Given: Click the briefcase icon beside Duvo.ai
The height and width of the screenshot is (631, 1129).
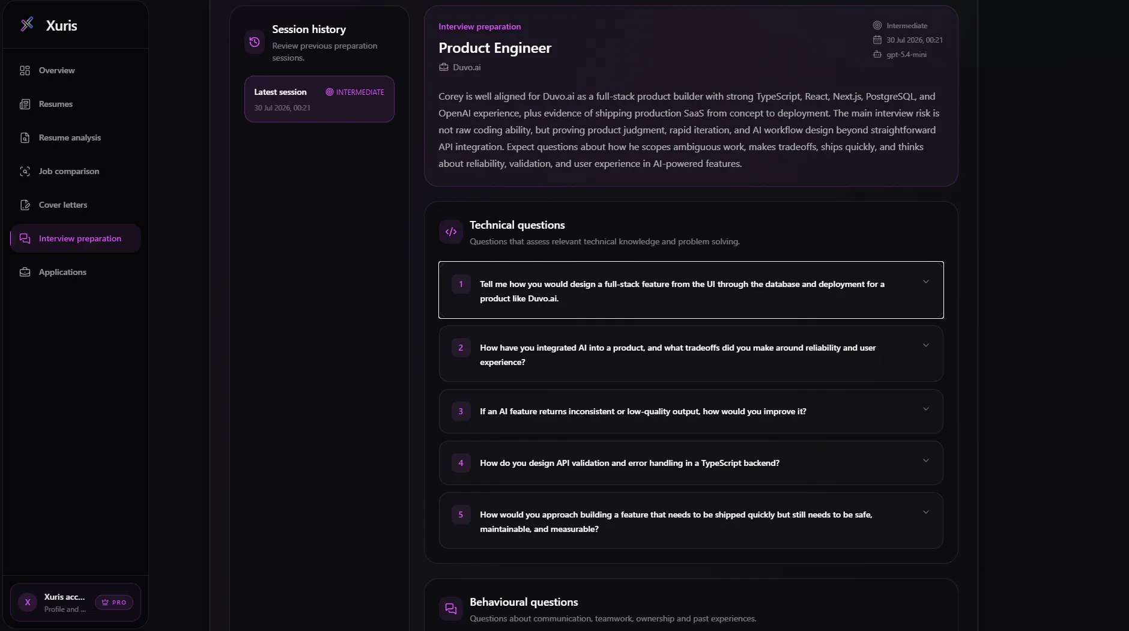Looking at the screenshot, I should click(444, 67).
